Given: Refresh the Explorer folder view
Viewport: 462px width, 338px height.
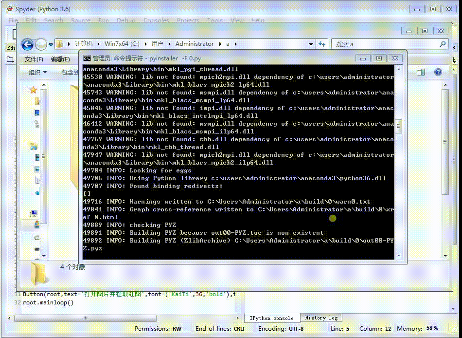Looking at the screenshot, I should point(322,44).
